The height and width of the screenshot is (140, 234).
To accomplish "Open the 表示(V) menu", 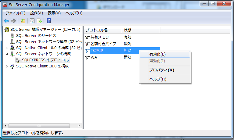I will click(x=54, y=13).
